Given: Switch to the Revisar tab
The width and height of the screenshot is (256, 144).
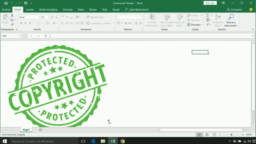Looking at the screenshot, I should pyautogui.click(x=93, y=10).
